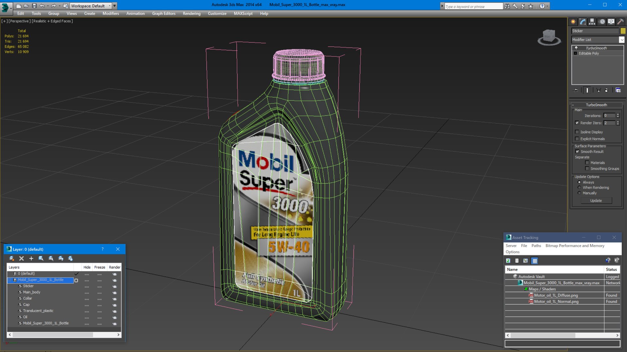Click the TurboSmooth Update button
This screenshot has width=627, height=352.
pyautogui.click(x=596, y=201)
